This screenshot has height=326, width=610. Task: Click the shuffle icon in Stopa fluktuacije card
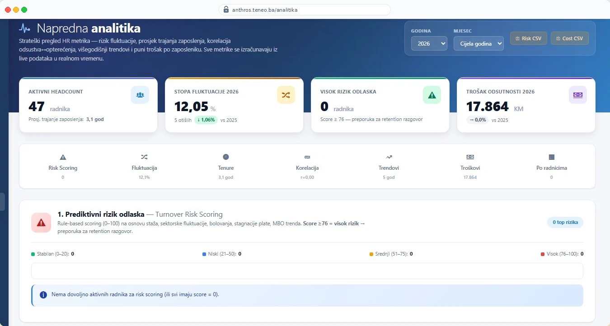point(286,95)
